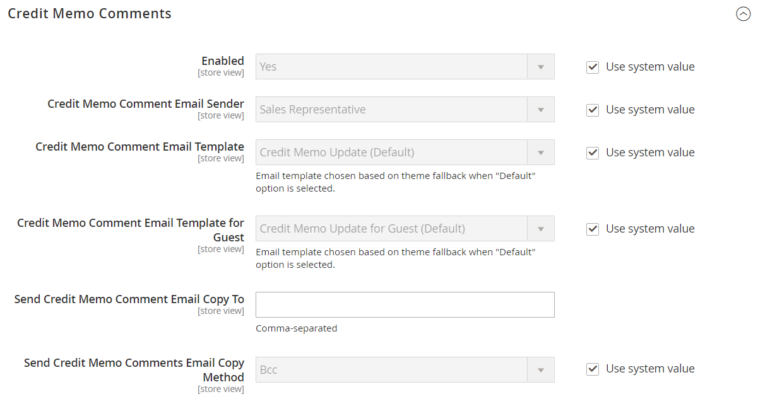Screen dimensions: 758x404
Task: Open Credit Memo Comment Email Sender dropdown
Action: pos(405,110)
